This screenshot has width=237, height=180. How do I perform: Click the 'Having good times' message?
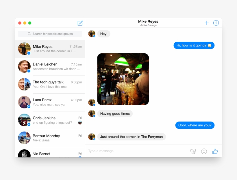115,114
